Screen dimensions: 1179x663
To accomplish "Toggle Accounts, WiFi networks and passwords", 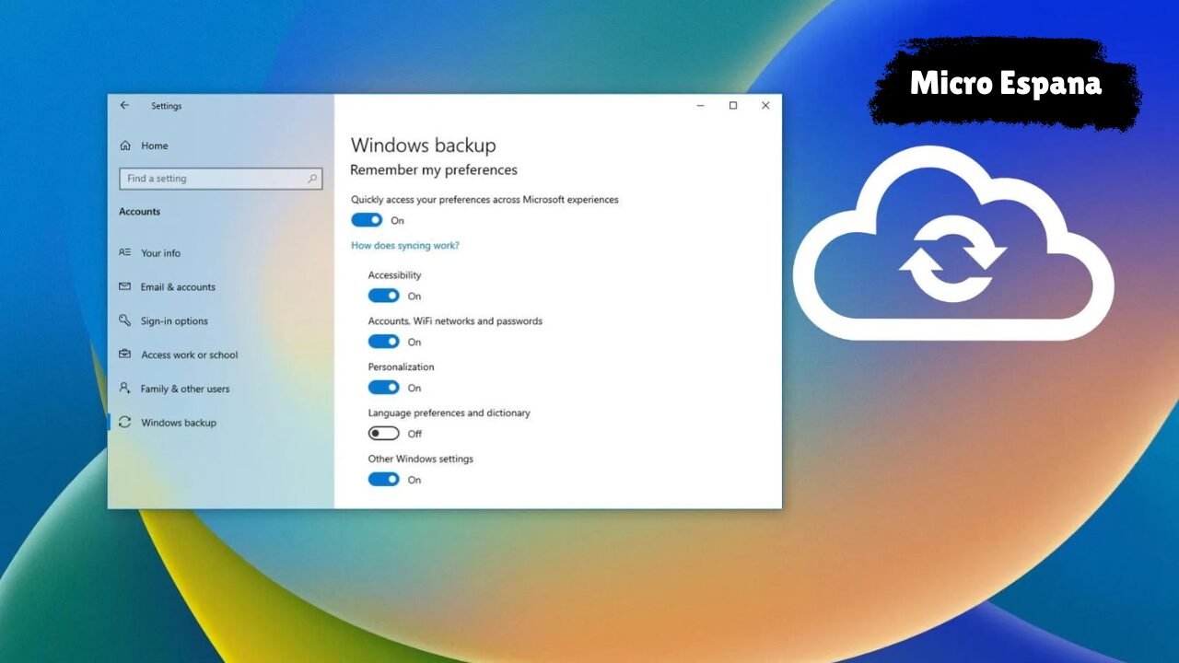I will 383,342.
